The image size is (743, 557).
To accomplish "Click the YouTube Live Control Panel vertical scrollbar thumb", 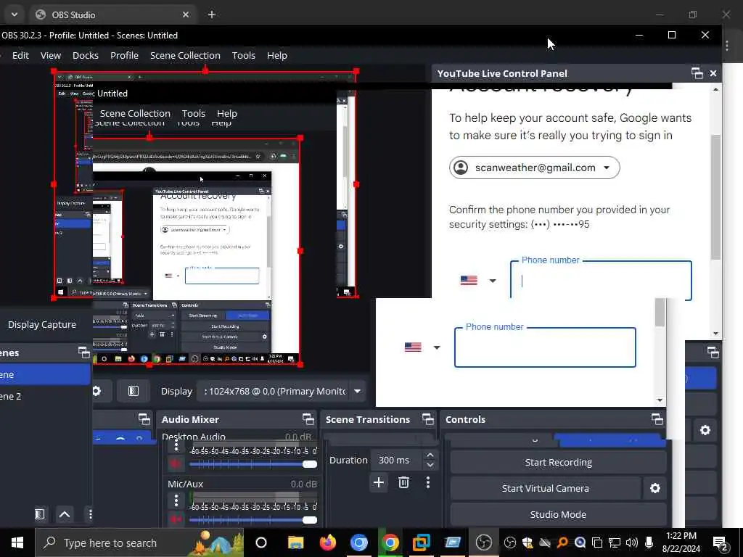I will [716, 197].
